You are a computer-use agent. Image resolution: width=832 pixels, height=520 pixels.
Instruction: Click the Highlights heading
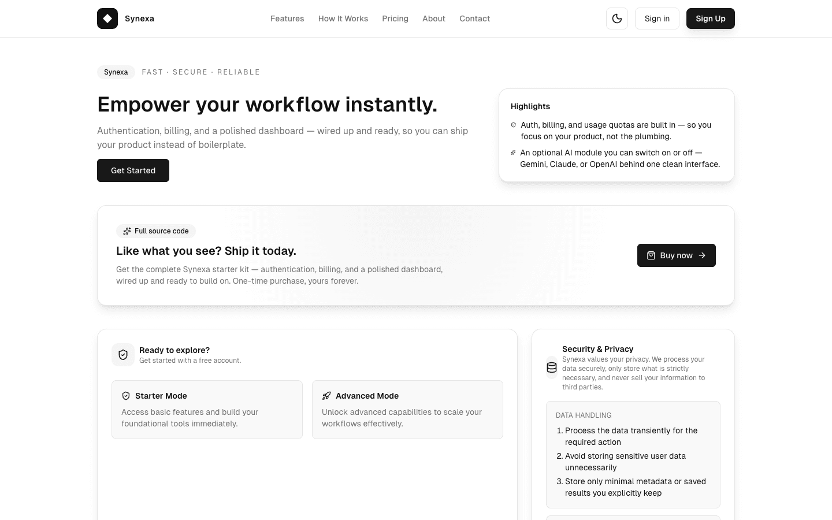[x=530, y=106]
